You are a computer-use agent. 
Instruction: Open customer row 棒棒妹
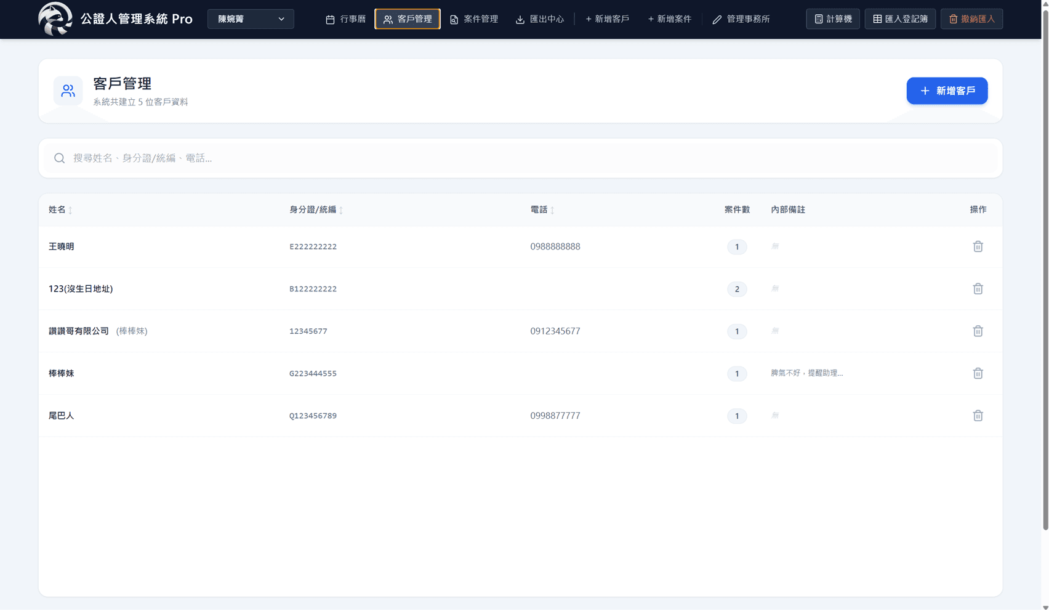click(520, 373)
